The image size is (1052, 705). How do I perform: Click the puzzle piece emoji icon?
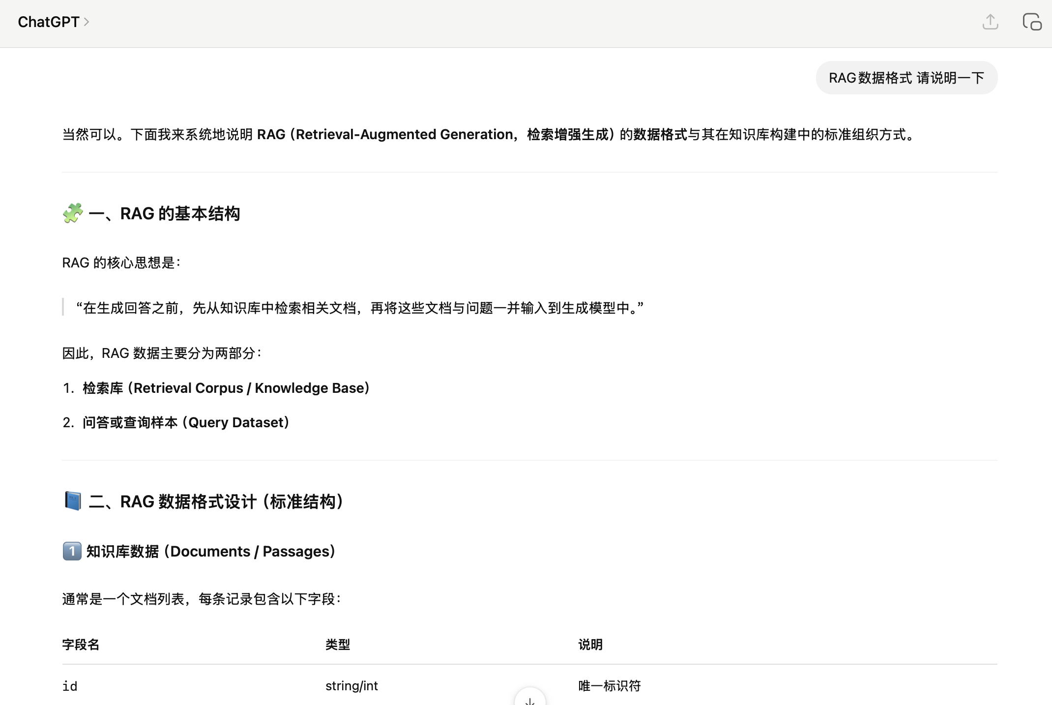click(73, 213)
